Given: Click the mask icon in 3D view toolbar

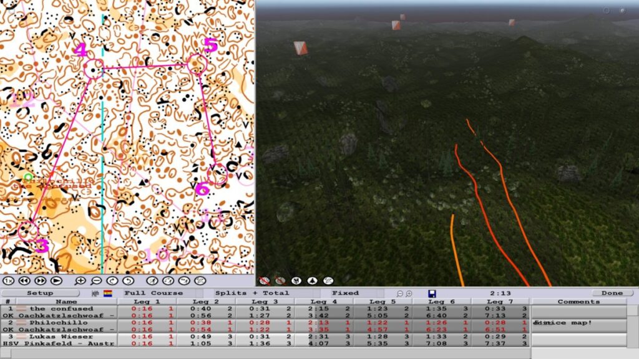Looking at the screenshot, I should click(x=296, y=281).
